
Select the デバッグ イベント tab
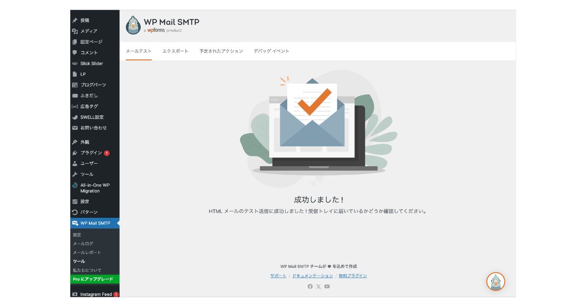point(271,51)
